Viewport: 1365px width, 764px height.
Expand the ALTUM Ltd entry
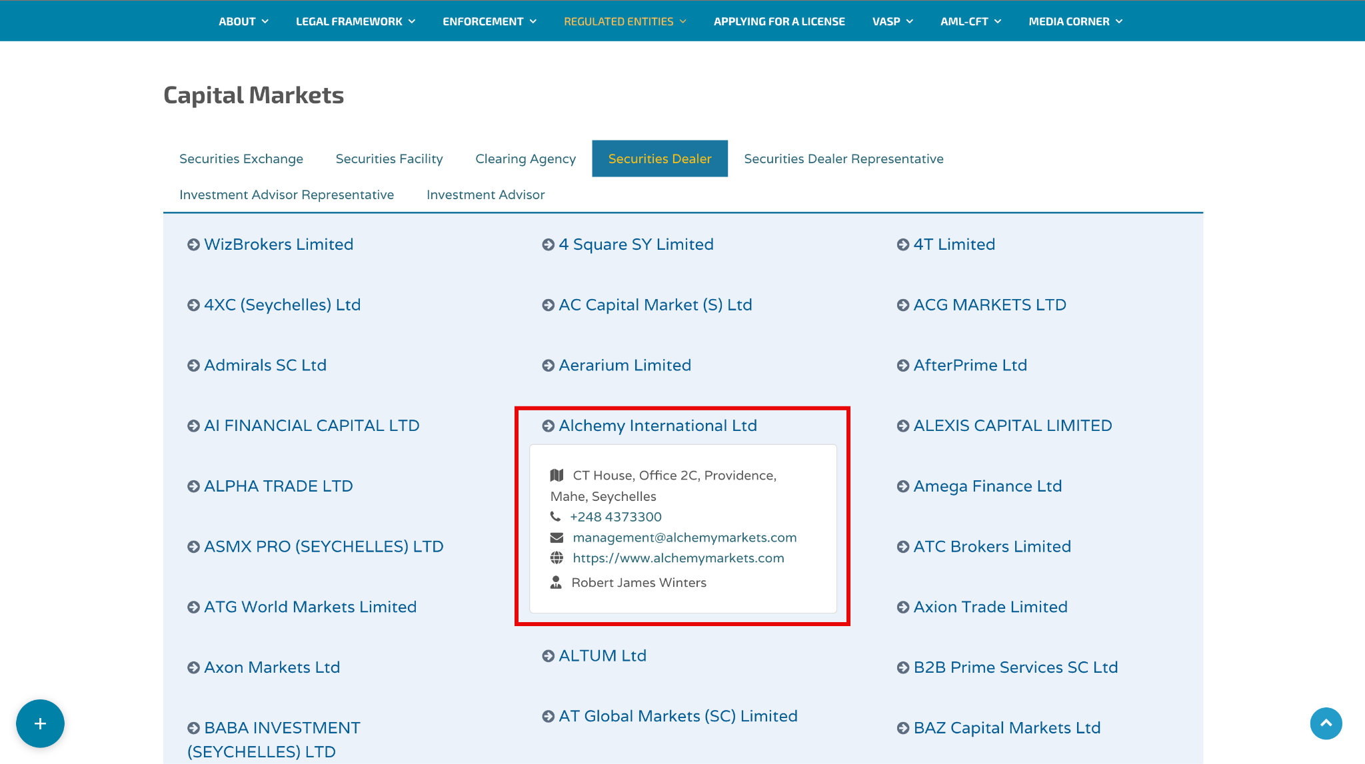point(603,656)
